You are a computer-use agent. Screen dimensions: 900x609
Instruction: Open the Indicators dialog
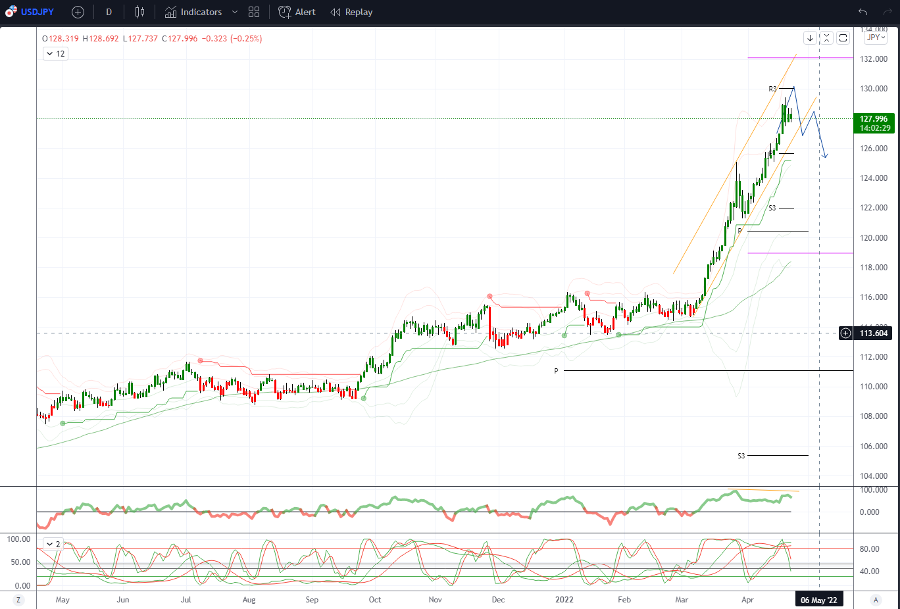[x=193, y=12]
